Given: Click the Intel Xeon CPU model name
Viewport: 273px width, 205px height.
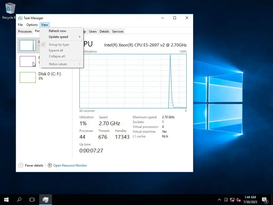Looking at the screenshot, I should tap(145, 45).
